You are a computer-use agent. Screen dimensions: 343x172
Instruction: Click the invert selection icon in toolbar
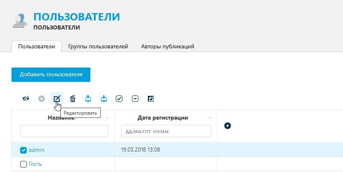(151, 99)
